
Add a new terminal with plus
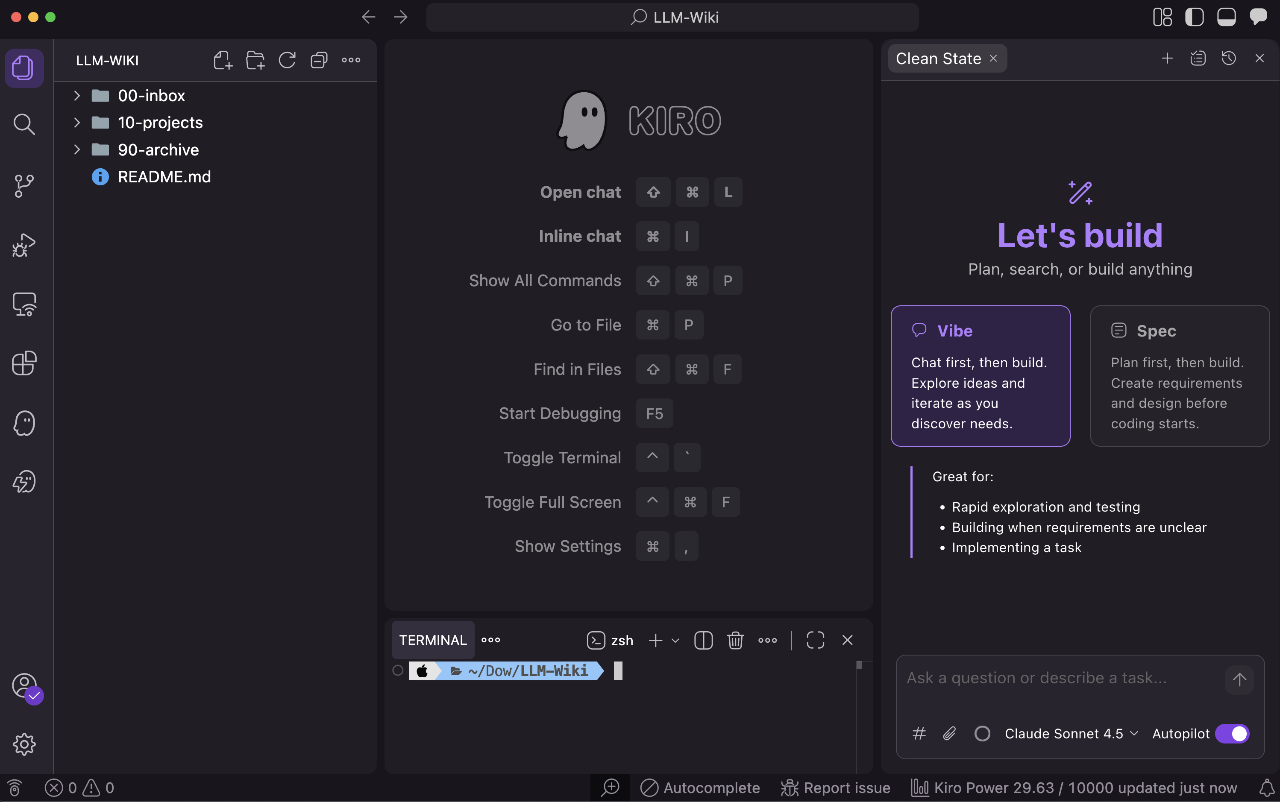click(655, 640)
